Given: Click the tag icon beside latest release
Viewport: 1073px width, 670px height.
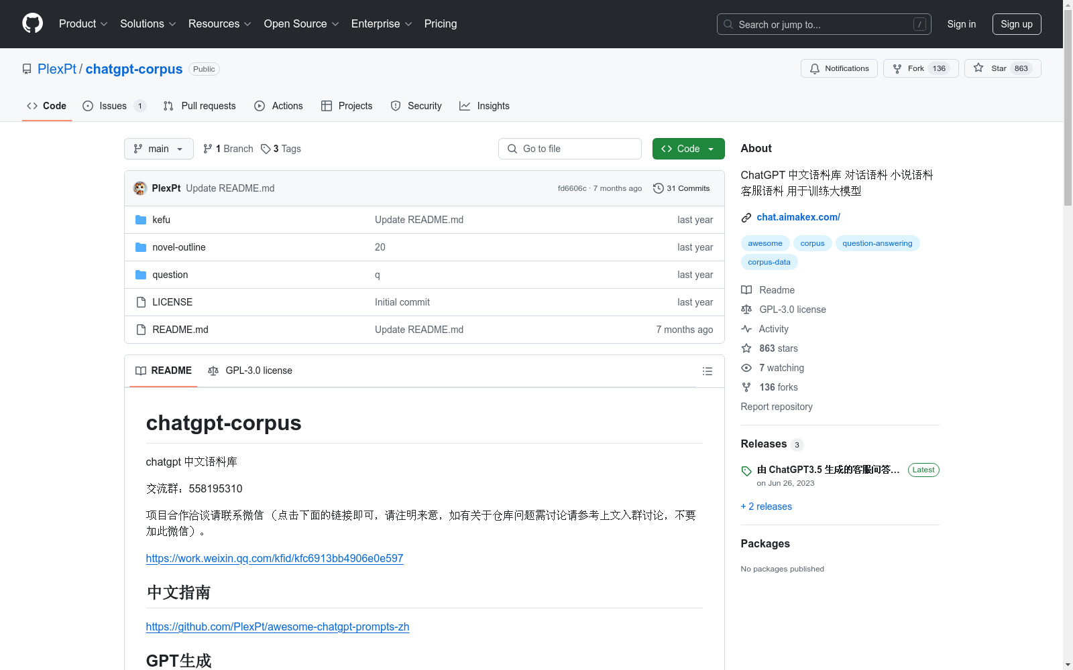Looking at the screenshot, I should [746, 471].
